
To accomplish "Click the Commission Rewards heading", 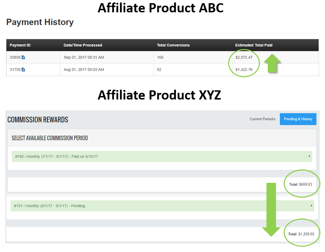I will tap(38, 120).
